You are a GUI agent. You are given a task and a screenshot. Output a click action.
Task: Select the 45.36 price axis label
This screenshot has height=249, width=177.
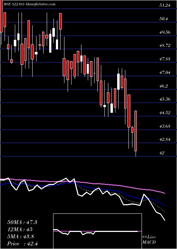tap(165, 100)
